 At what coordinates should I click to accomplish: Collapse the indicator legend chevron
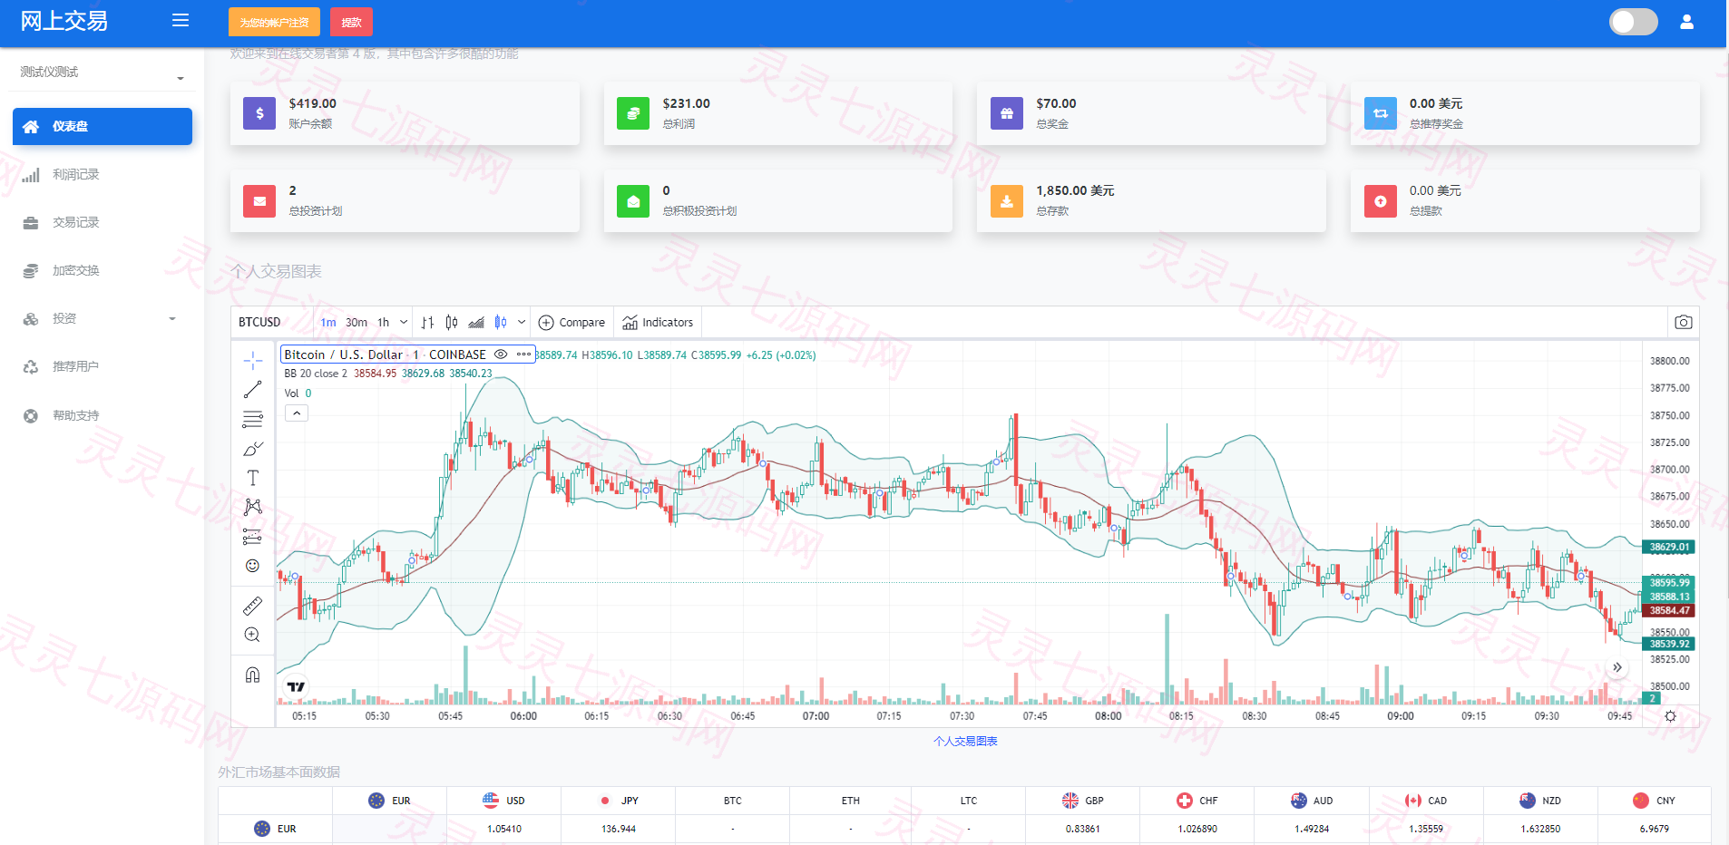[297, 413]
